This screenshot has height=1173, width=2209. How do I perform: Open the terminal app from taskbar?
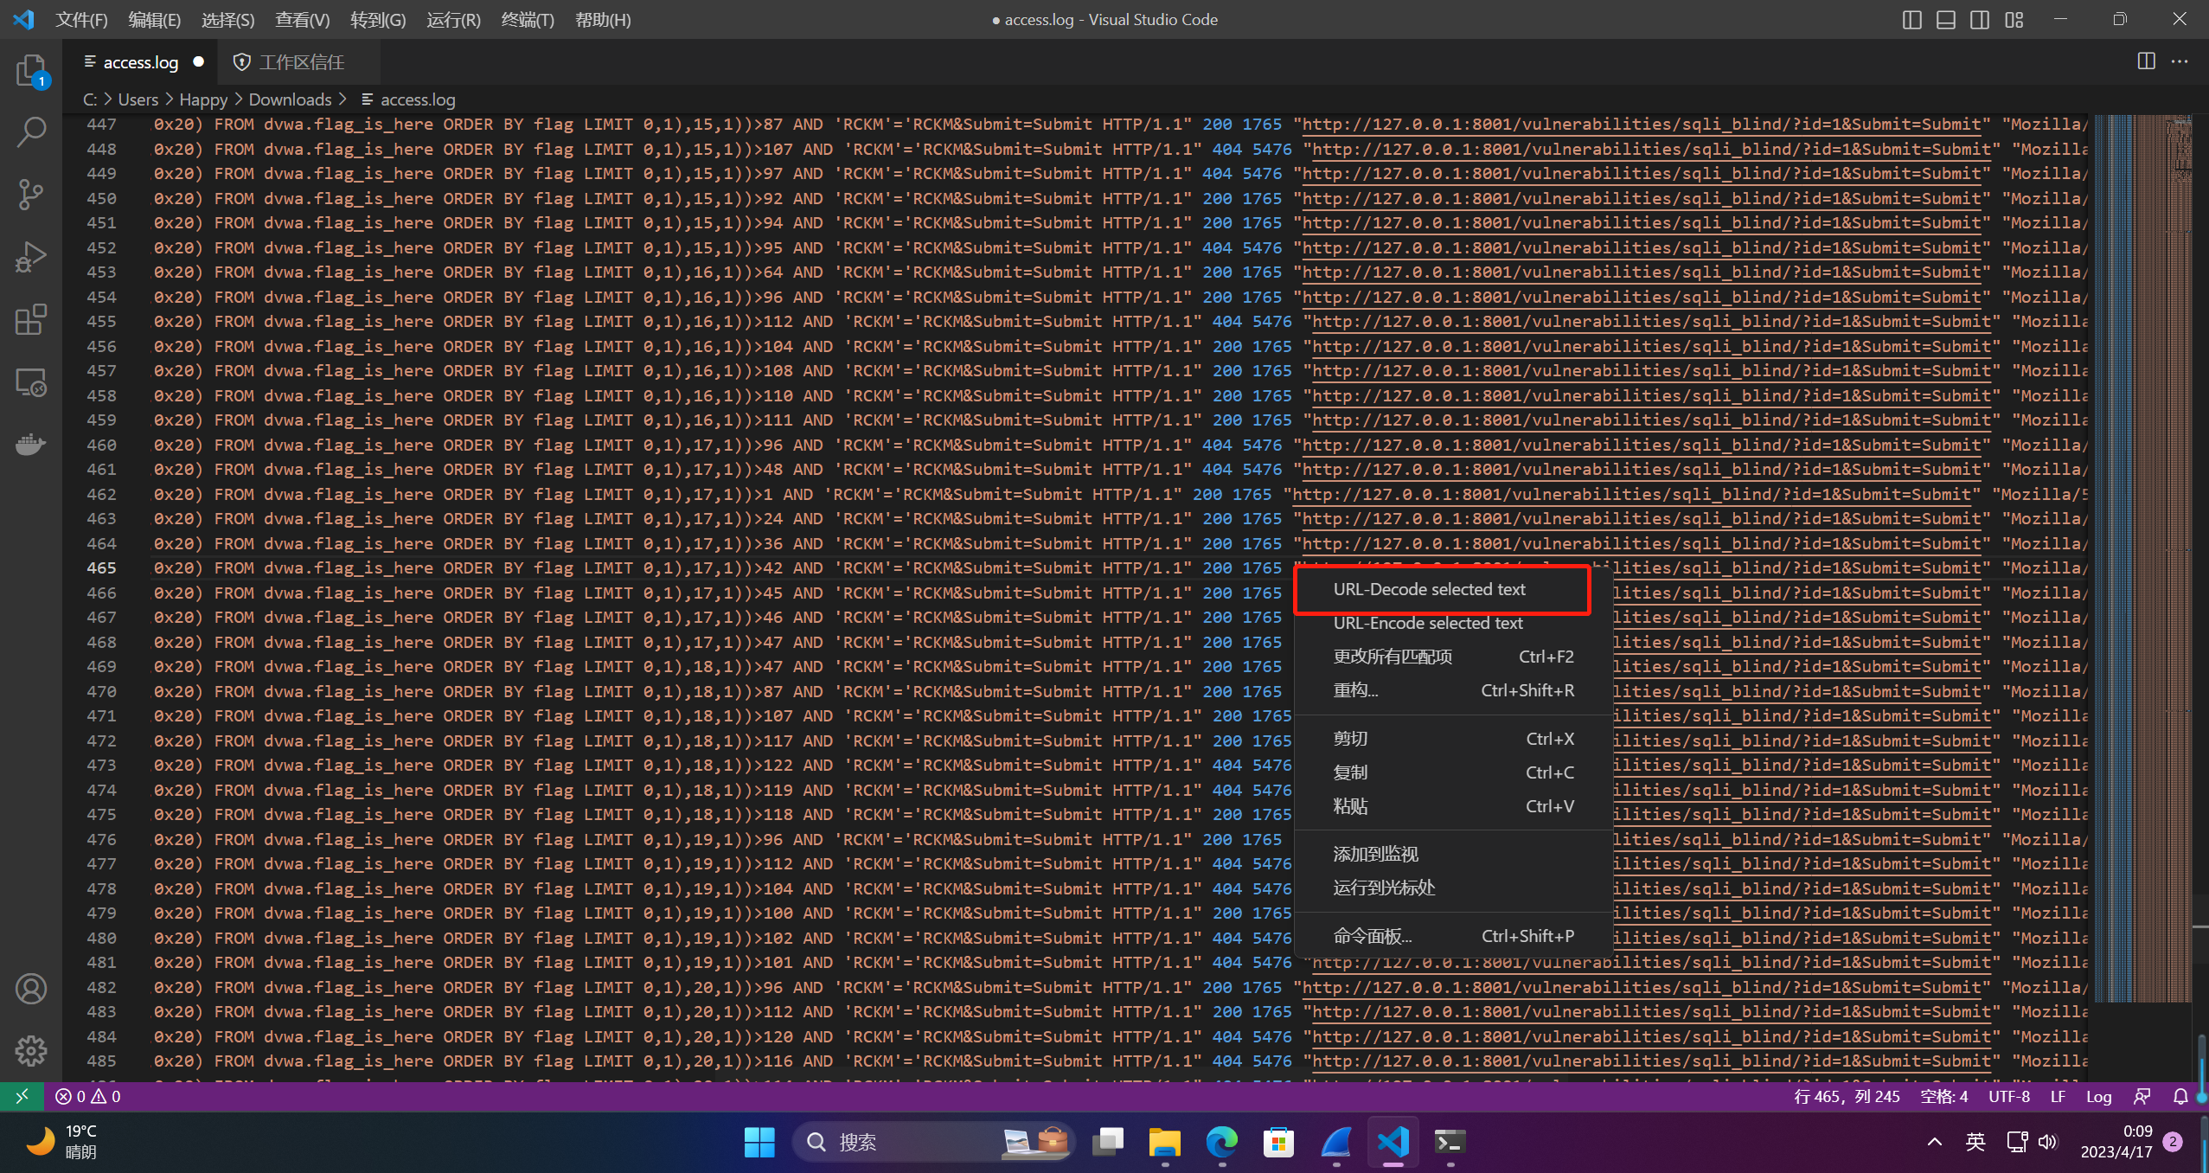pos(1450,1142)
